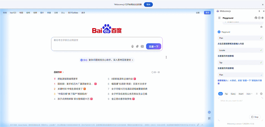This screenshot has width=265, height=127.
Task: Click the history clock icon above prompt box
Action: [261, 94]
